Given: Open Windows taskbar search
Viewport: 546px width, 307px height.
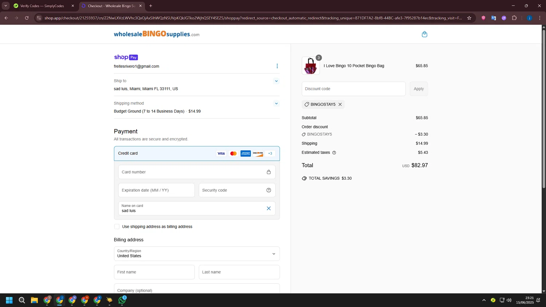Looking at the screenshot, I should (x=22, y=300).
